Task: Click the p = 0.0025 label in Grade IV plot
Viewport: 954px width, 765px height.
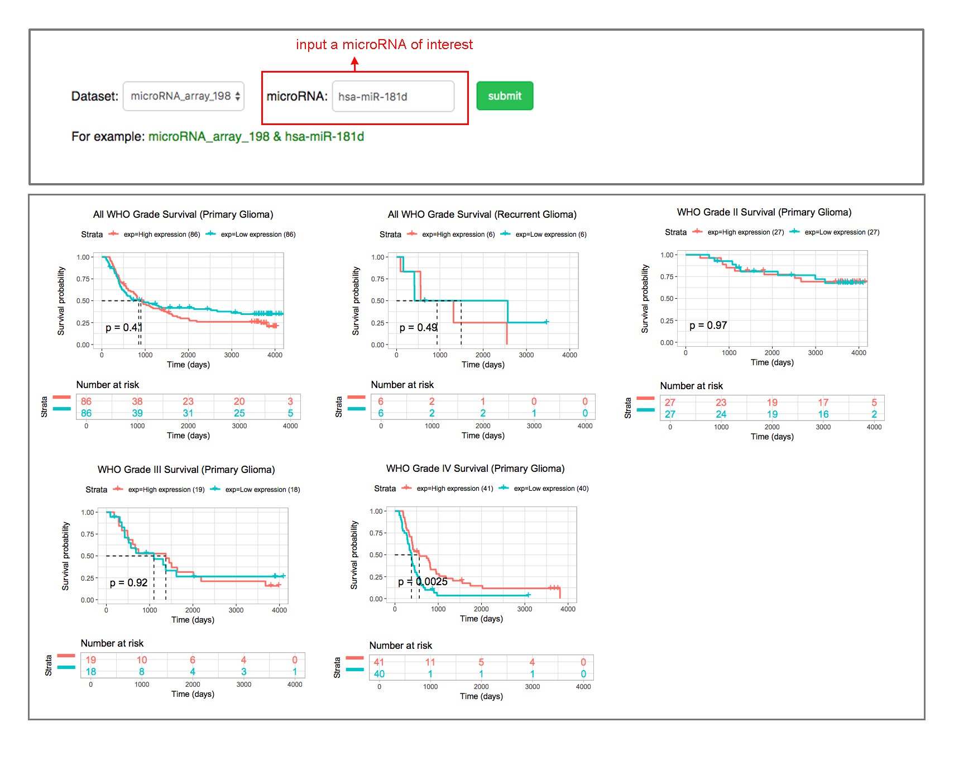Action: point(423,582)
